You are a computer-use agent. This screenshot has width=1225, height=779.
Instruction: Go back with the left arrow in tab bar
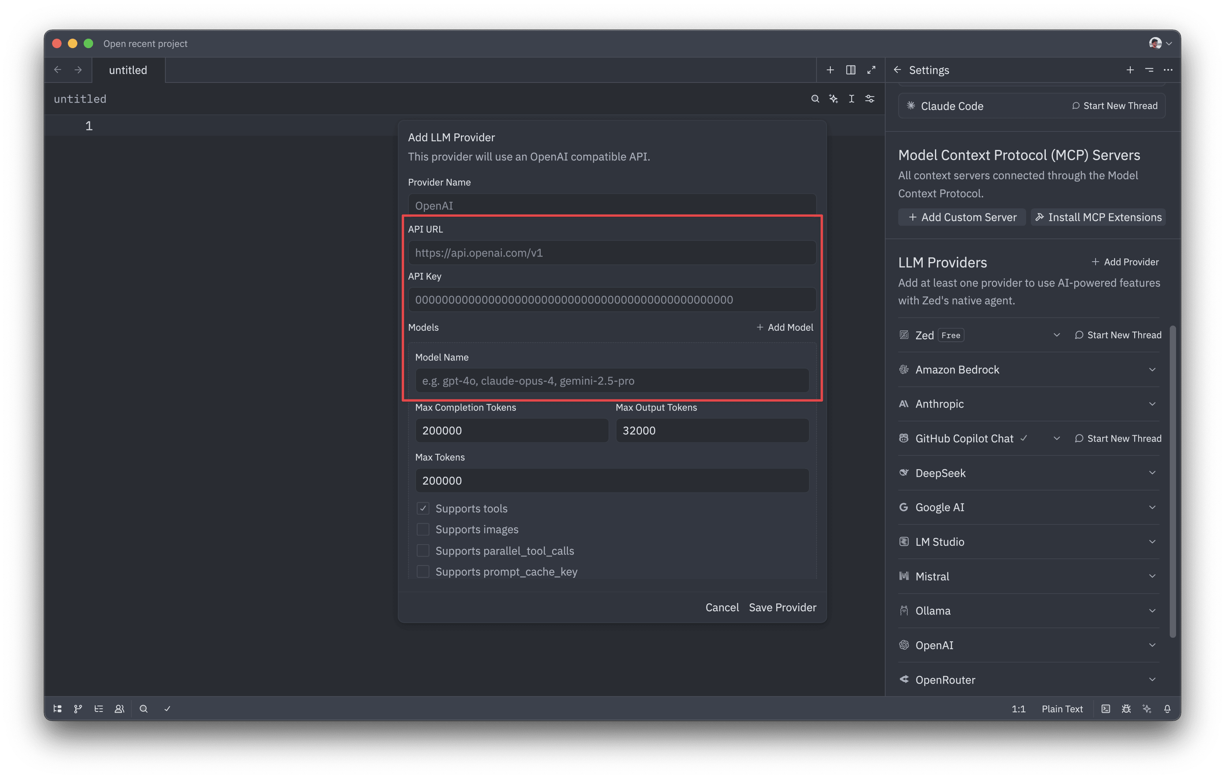pyautogui.click(x=58, y=70)
